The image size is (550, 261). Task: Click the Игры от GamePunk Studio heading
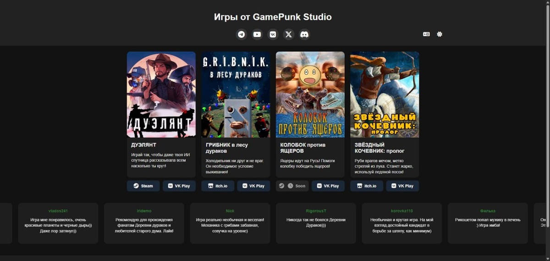273,17
